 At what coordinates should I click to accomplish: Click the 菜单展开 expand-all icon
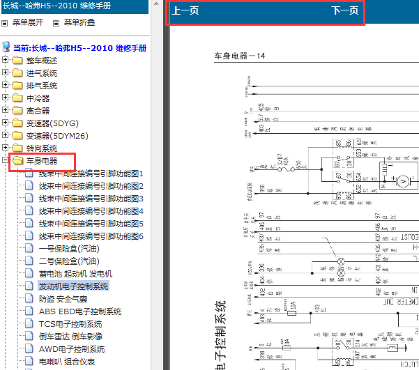pyautogui.click(x=5, y=24)
